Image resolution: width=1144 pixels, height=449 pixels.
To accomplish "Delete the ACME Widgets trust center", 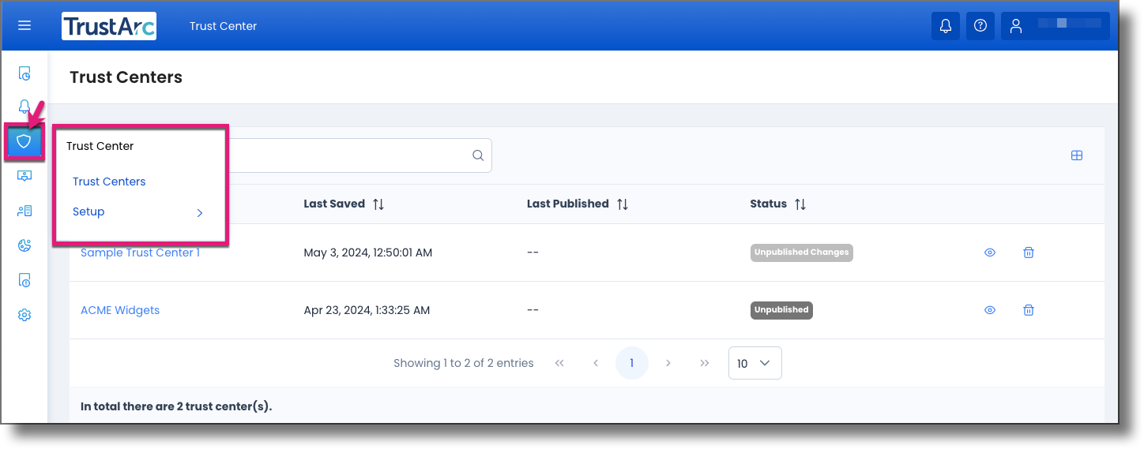I will 1028,310.
